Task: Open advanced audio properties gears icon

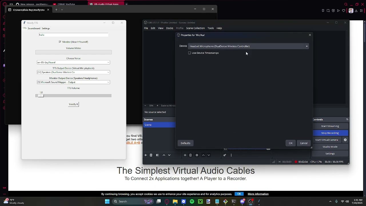Action: tap(225, 155)
